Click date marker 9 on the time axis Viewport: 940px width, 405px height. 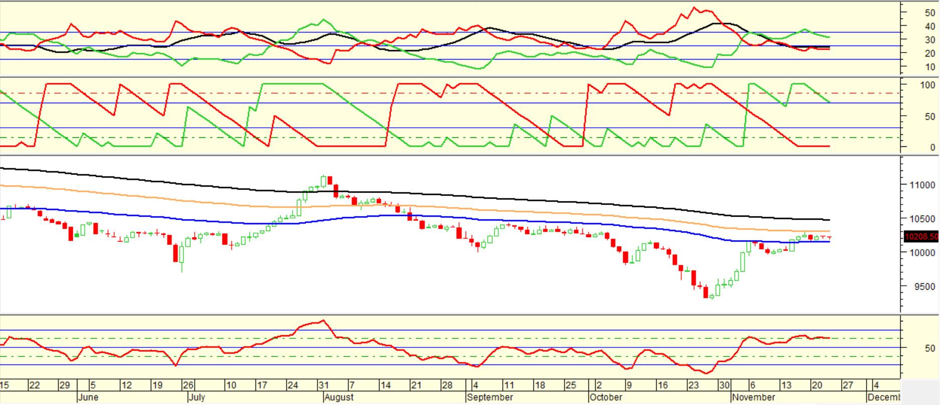(629, 385)
